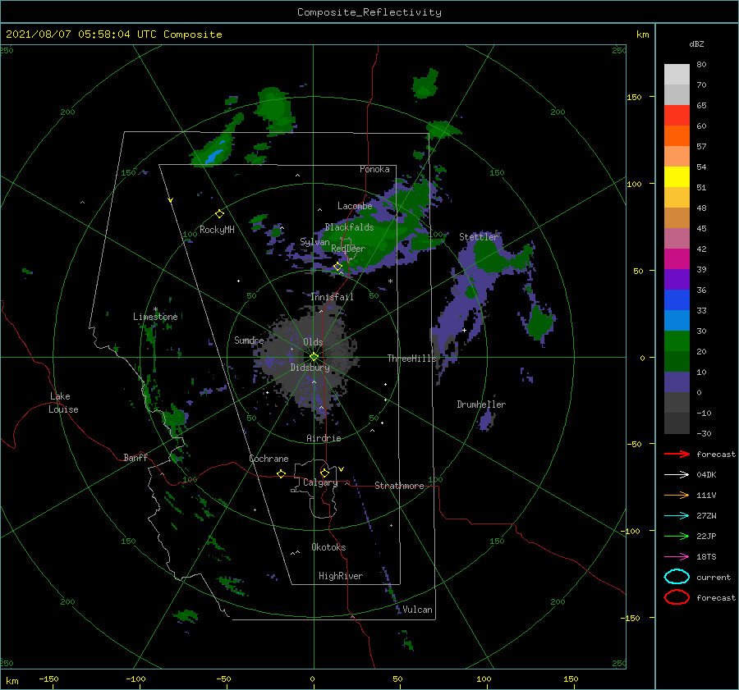Image resolution: width=739 pixels, height=690 pixels.
Task: Click the dBZ scale heading
Action: point(696,43)
